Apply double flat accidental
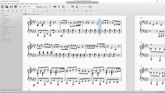Viewport: 165px width, 93px height. (x=87, y=11)
